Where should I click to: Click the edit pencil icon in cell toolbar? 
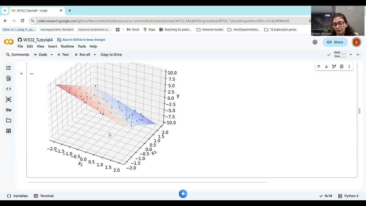pyautogui.click(x=334, y=66)
